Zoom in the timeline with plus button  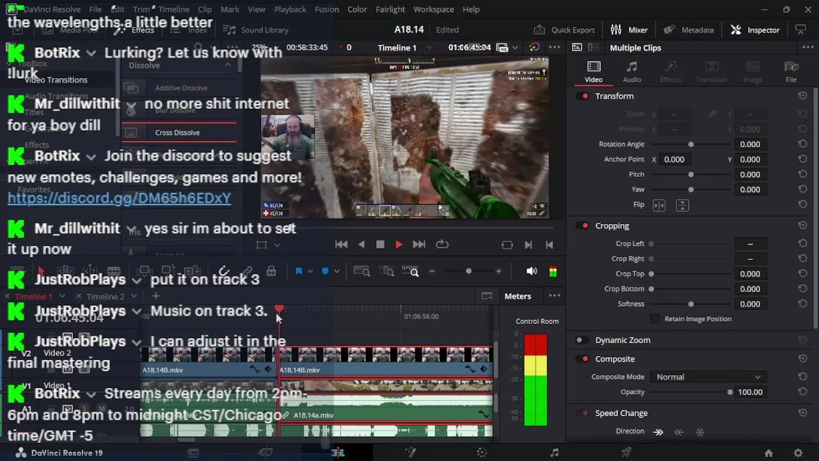coord(498,271)
